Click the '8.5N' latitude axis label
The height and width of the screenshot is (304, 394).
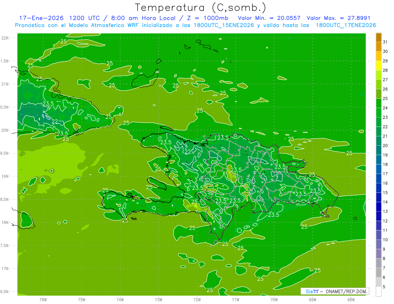5,199
